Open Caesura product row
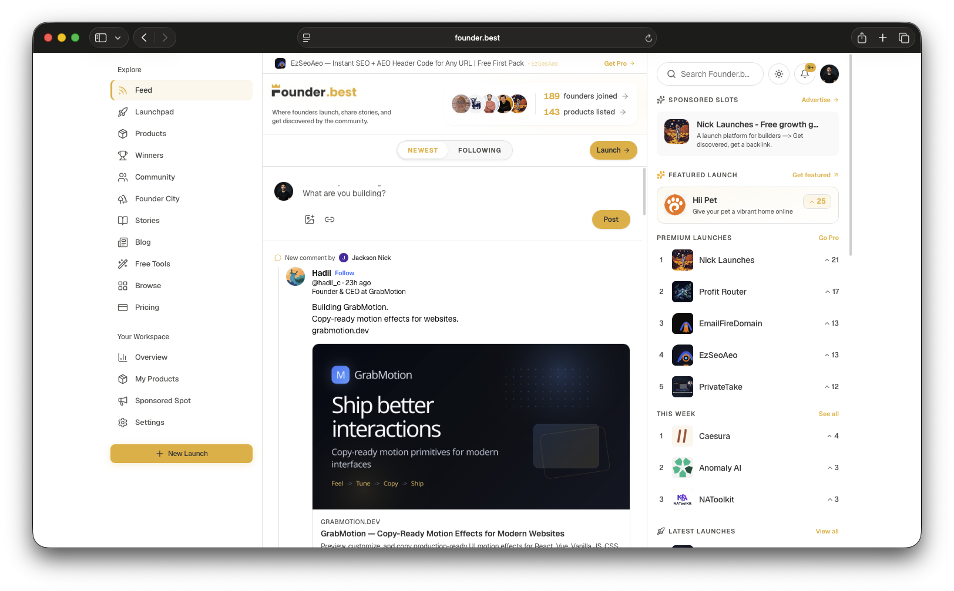Screen dimensions: 954x591 pyautogui.click(x=748, y=436)
